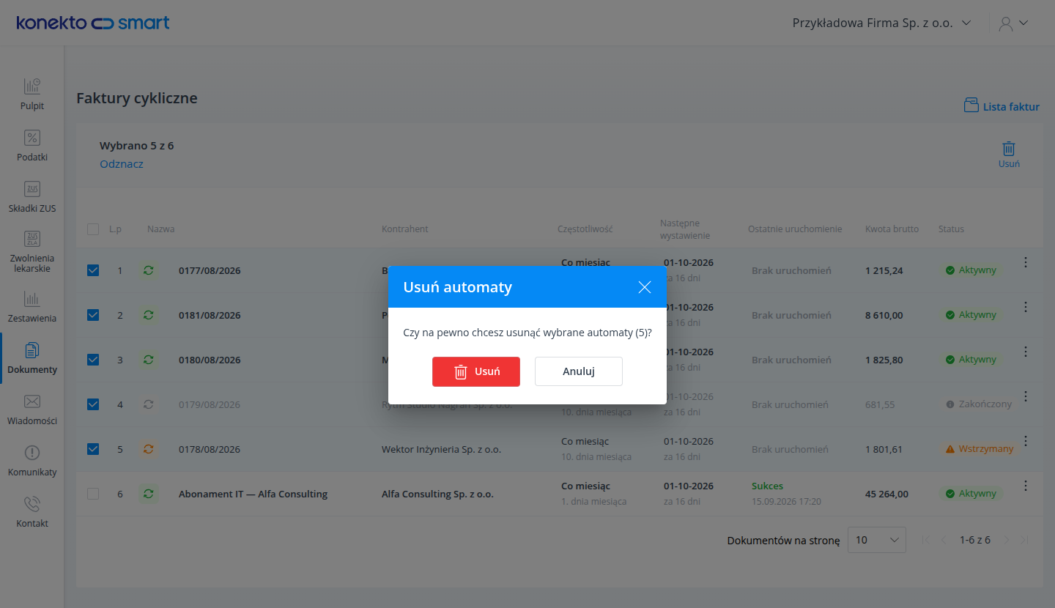The height and width of the screenshot is (608, 1055).
Task: Uncheck the checkbox for row 0181/08/2026
Action: pyautogui.click(x=93, y=315)
